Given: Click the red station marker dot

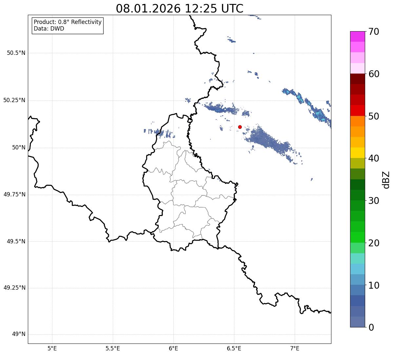Looking at the screenshot, I should click(240, 127).
